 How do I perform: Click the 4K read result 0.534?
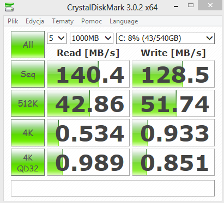click(x=88, y=133)
